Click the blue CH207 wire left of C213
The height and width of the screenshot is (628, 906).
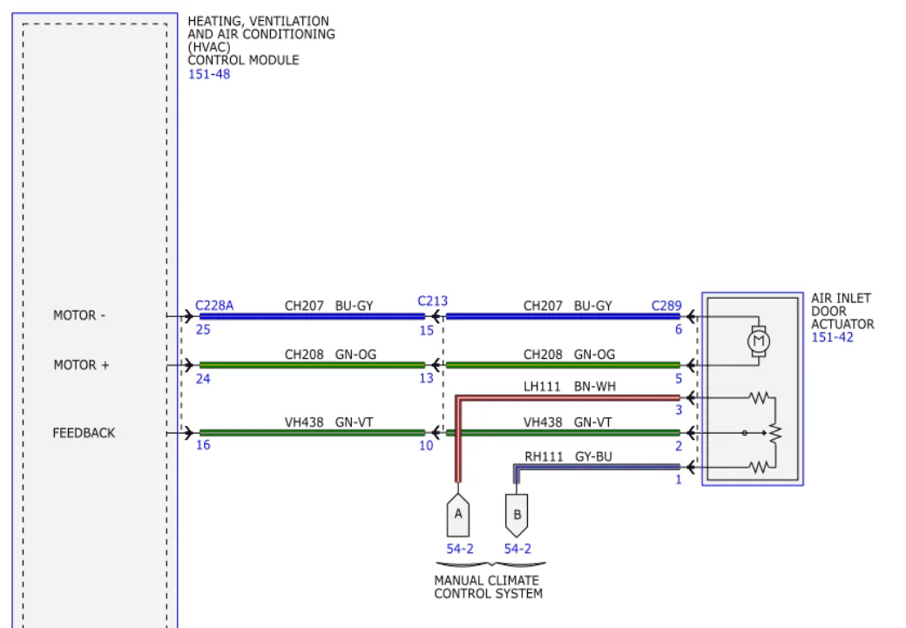coord(312,316)
